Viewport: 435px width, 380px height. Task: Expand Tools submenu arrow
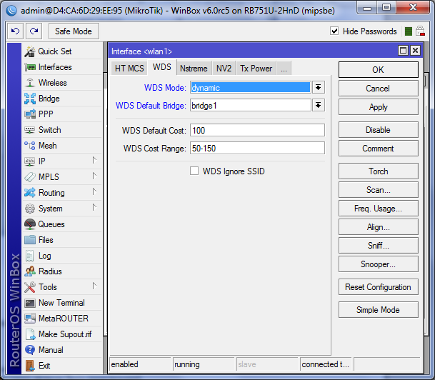[x=94, y=286]
